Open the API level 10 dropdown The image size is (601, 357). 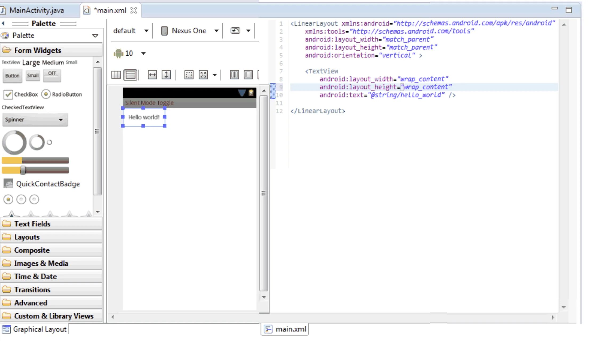(143, 53)
